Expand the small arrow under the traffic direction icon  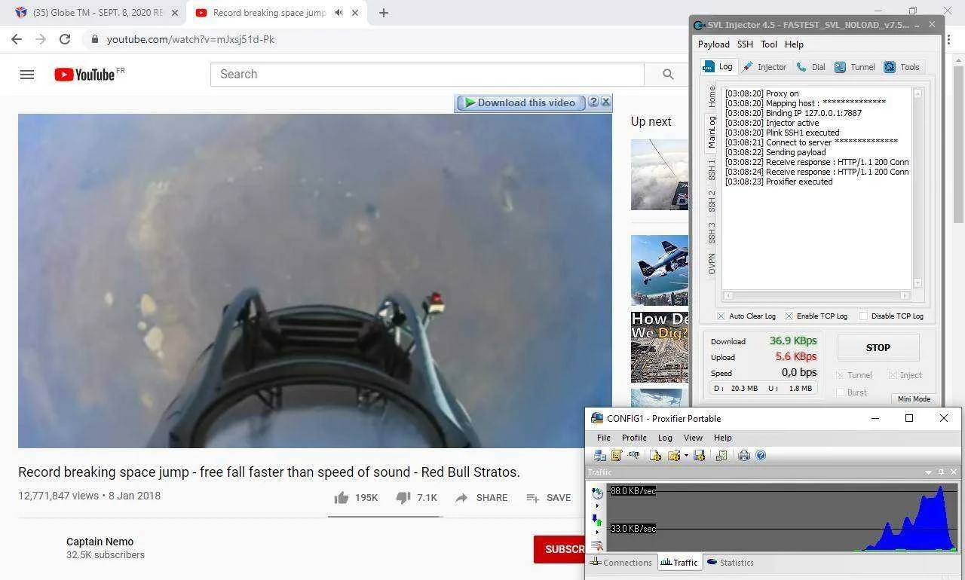click(597, 532)
